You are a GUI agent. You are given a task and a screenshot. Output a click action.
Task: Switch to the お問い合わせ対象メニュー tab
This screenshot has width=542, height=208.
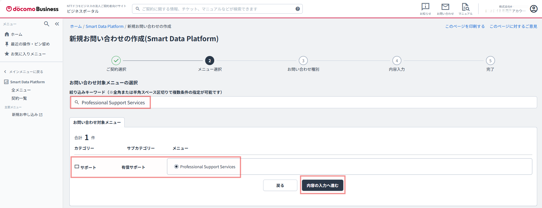pos(97,122)
